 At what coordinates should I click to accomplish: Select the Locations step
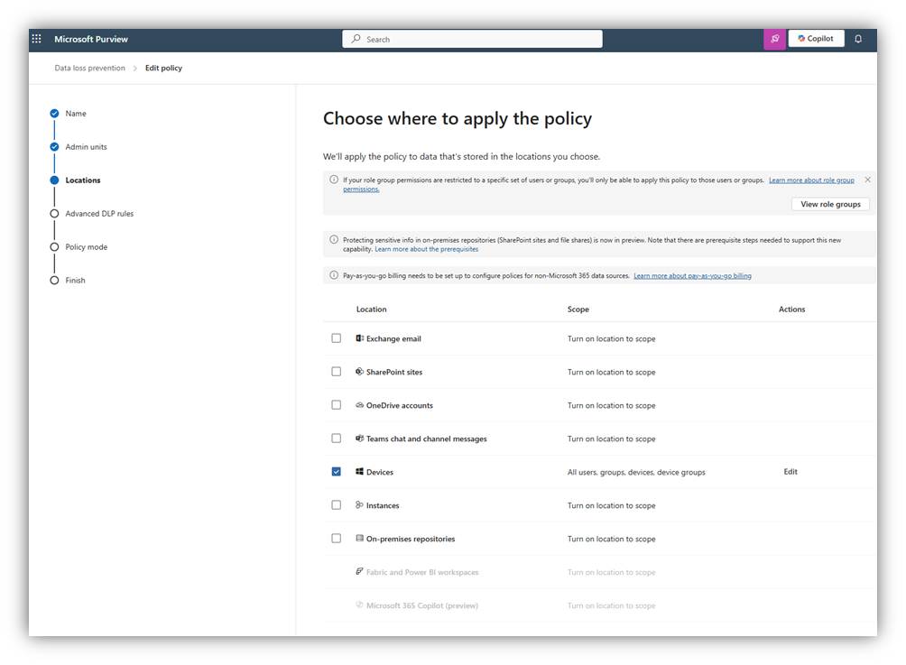point(83,180)
